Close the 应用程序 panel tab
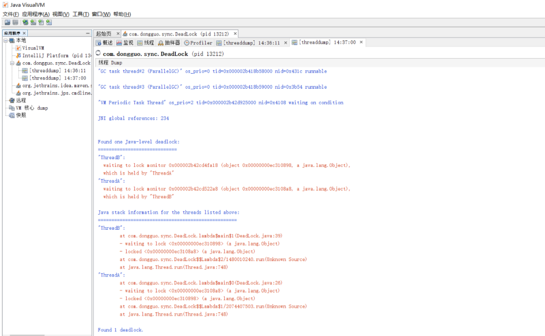The height and width of the screenshot is (336, 545). click(24, 33)
